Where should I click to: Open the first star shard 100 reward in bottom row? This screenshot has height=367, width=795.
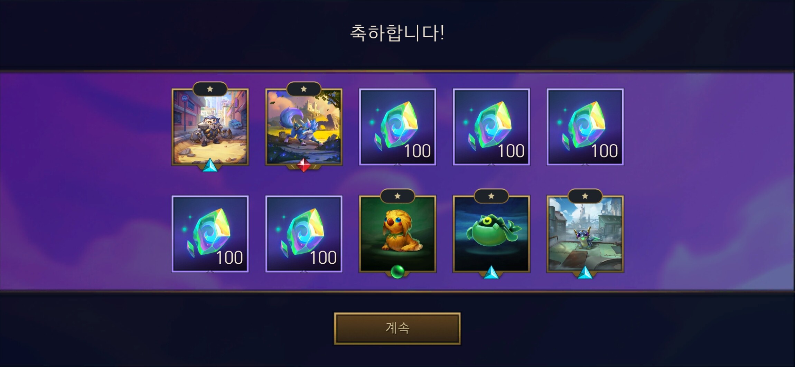pos(210,234)
